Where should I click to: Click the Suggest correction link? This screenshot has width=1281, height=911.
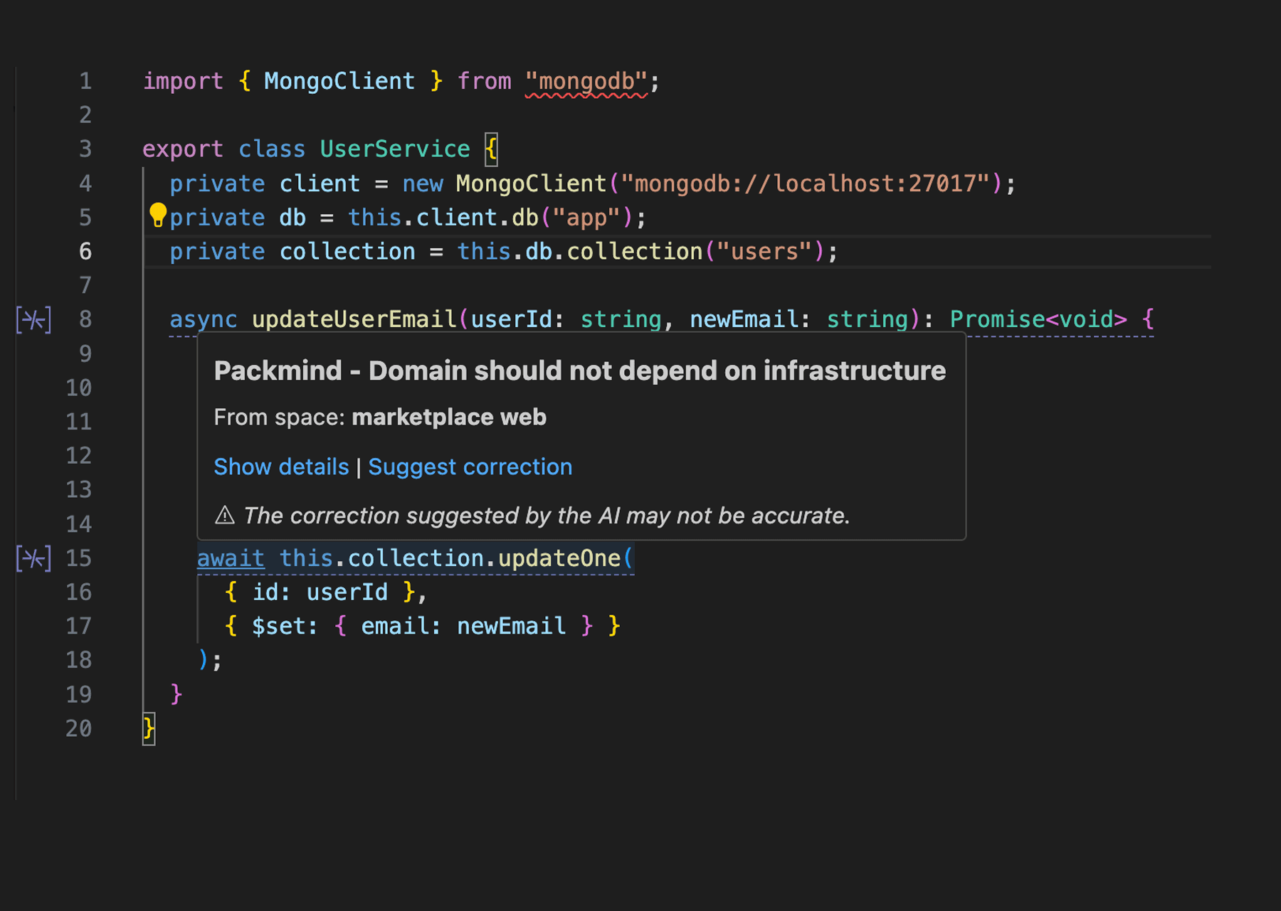coord(470,467)
